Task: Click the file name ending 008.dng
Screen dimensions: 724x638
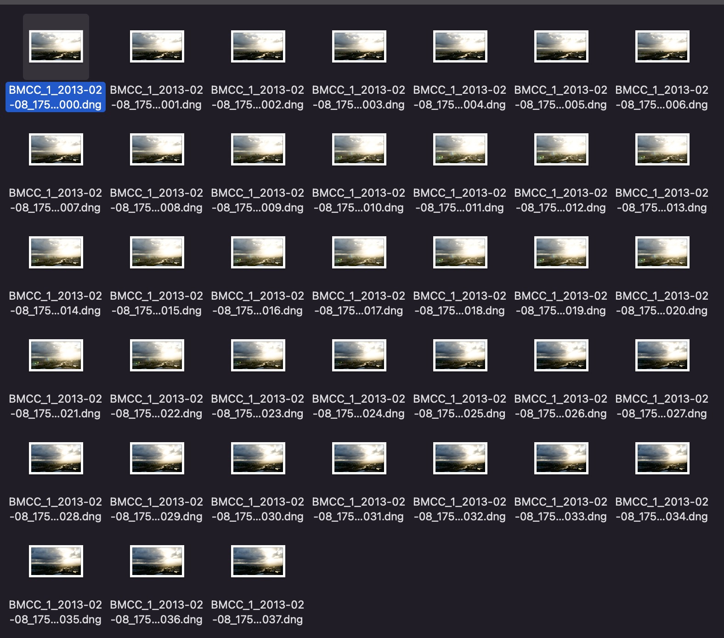Action: [157, 200]
